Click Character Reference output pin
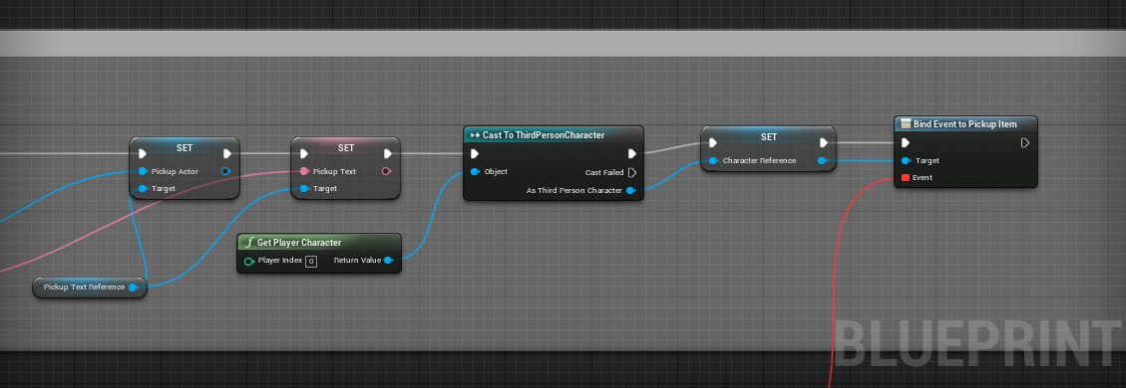 (x=822, y=161)
